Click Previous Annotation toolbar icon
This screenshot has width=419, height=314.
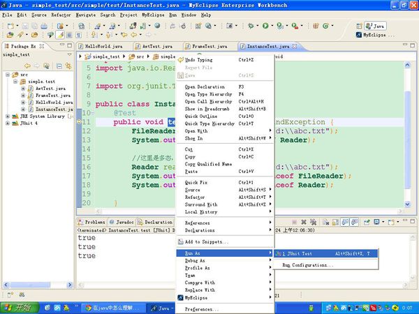coord(108,35)
